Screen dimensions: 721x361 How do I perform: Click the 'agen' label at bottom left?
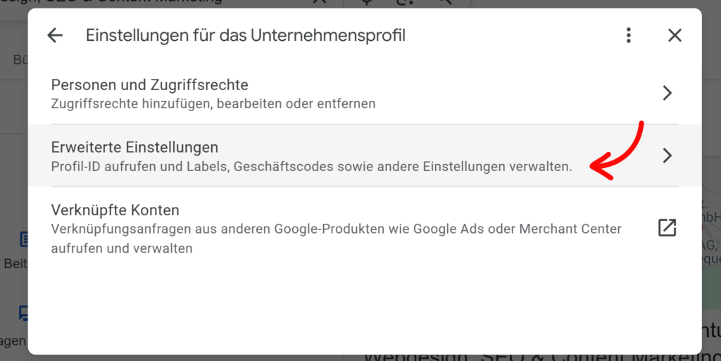click(x=13, y=341)
